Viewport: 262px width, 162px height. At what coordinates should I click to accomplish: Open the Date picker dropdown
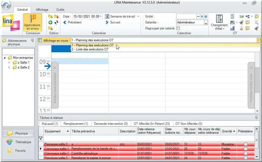pos(101,16)
